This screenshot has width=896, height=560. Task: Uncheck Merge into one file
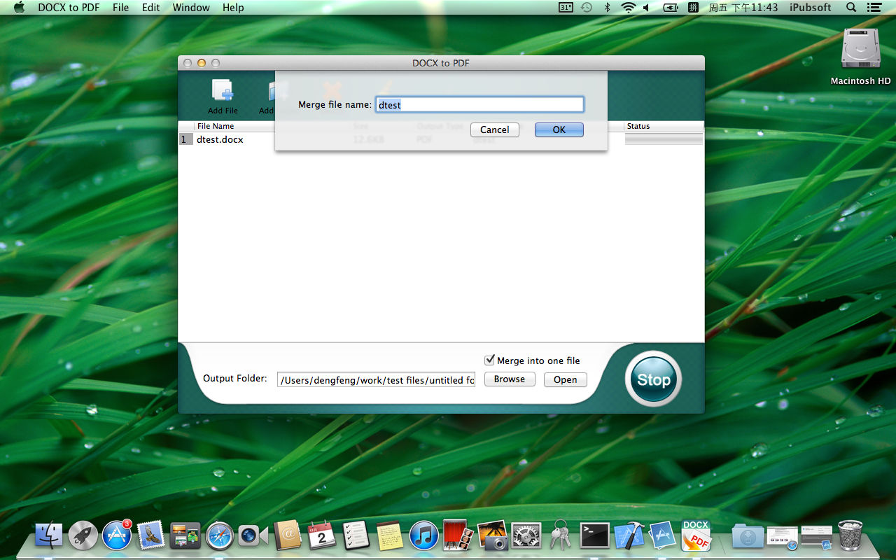point(489,360)
